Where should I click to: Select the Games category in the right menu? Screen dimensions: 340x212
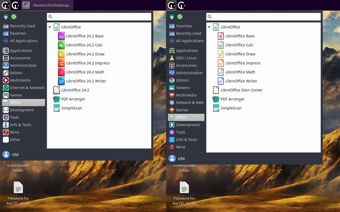[186, 110]
